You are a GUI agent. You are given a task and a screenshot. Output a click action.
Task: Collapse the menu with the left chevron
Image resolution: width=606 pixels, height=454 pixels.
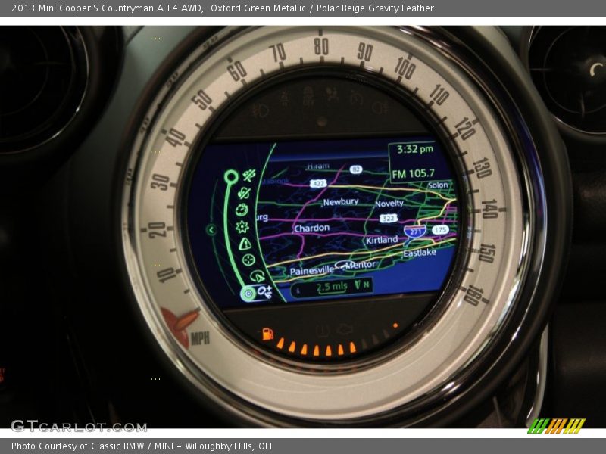(211, 229)
